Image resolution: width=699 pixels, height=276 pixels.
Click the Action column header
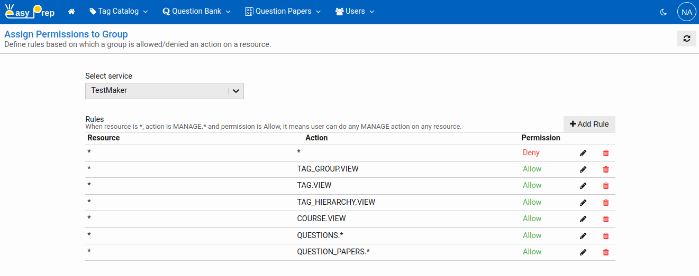click(x=316, y=138)
